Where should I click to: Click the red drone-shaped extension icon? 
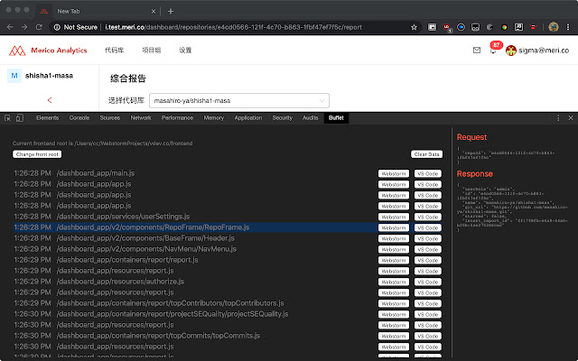(x=533, y=27)
